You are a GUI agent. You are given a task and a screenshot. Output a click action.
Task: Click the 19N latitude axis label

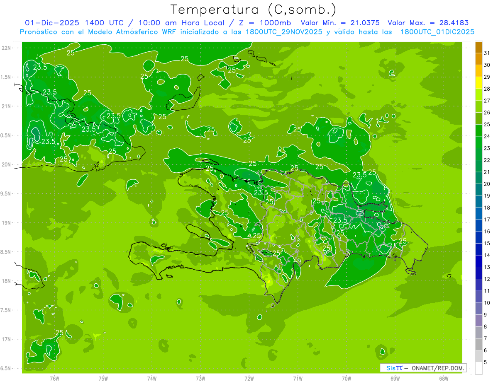tap(6, 223)
